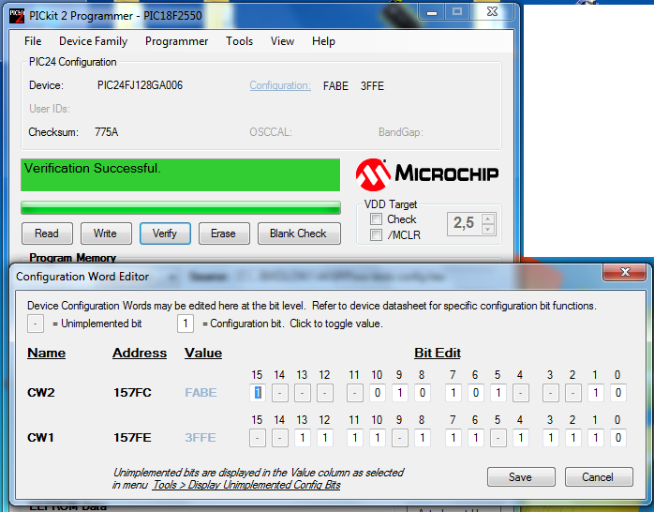
Task: Toggle CW1 bit 6
Action: [x=475, y=438]
